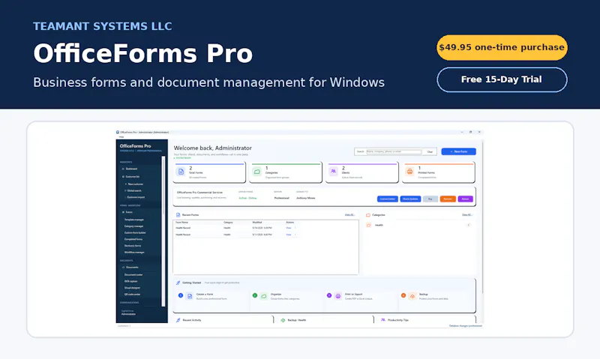Image resolution: width=600 pixels, height=359 pixels.
Task: Click the Dashboard sidebar icon
Action: [123, 169]
